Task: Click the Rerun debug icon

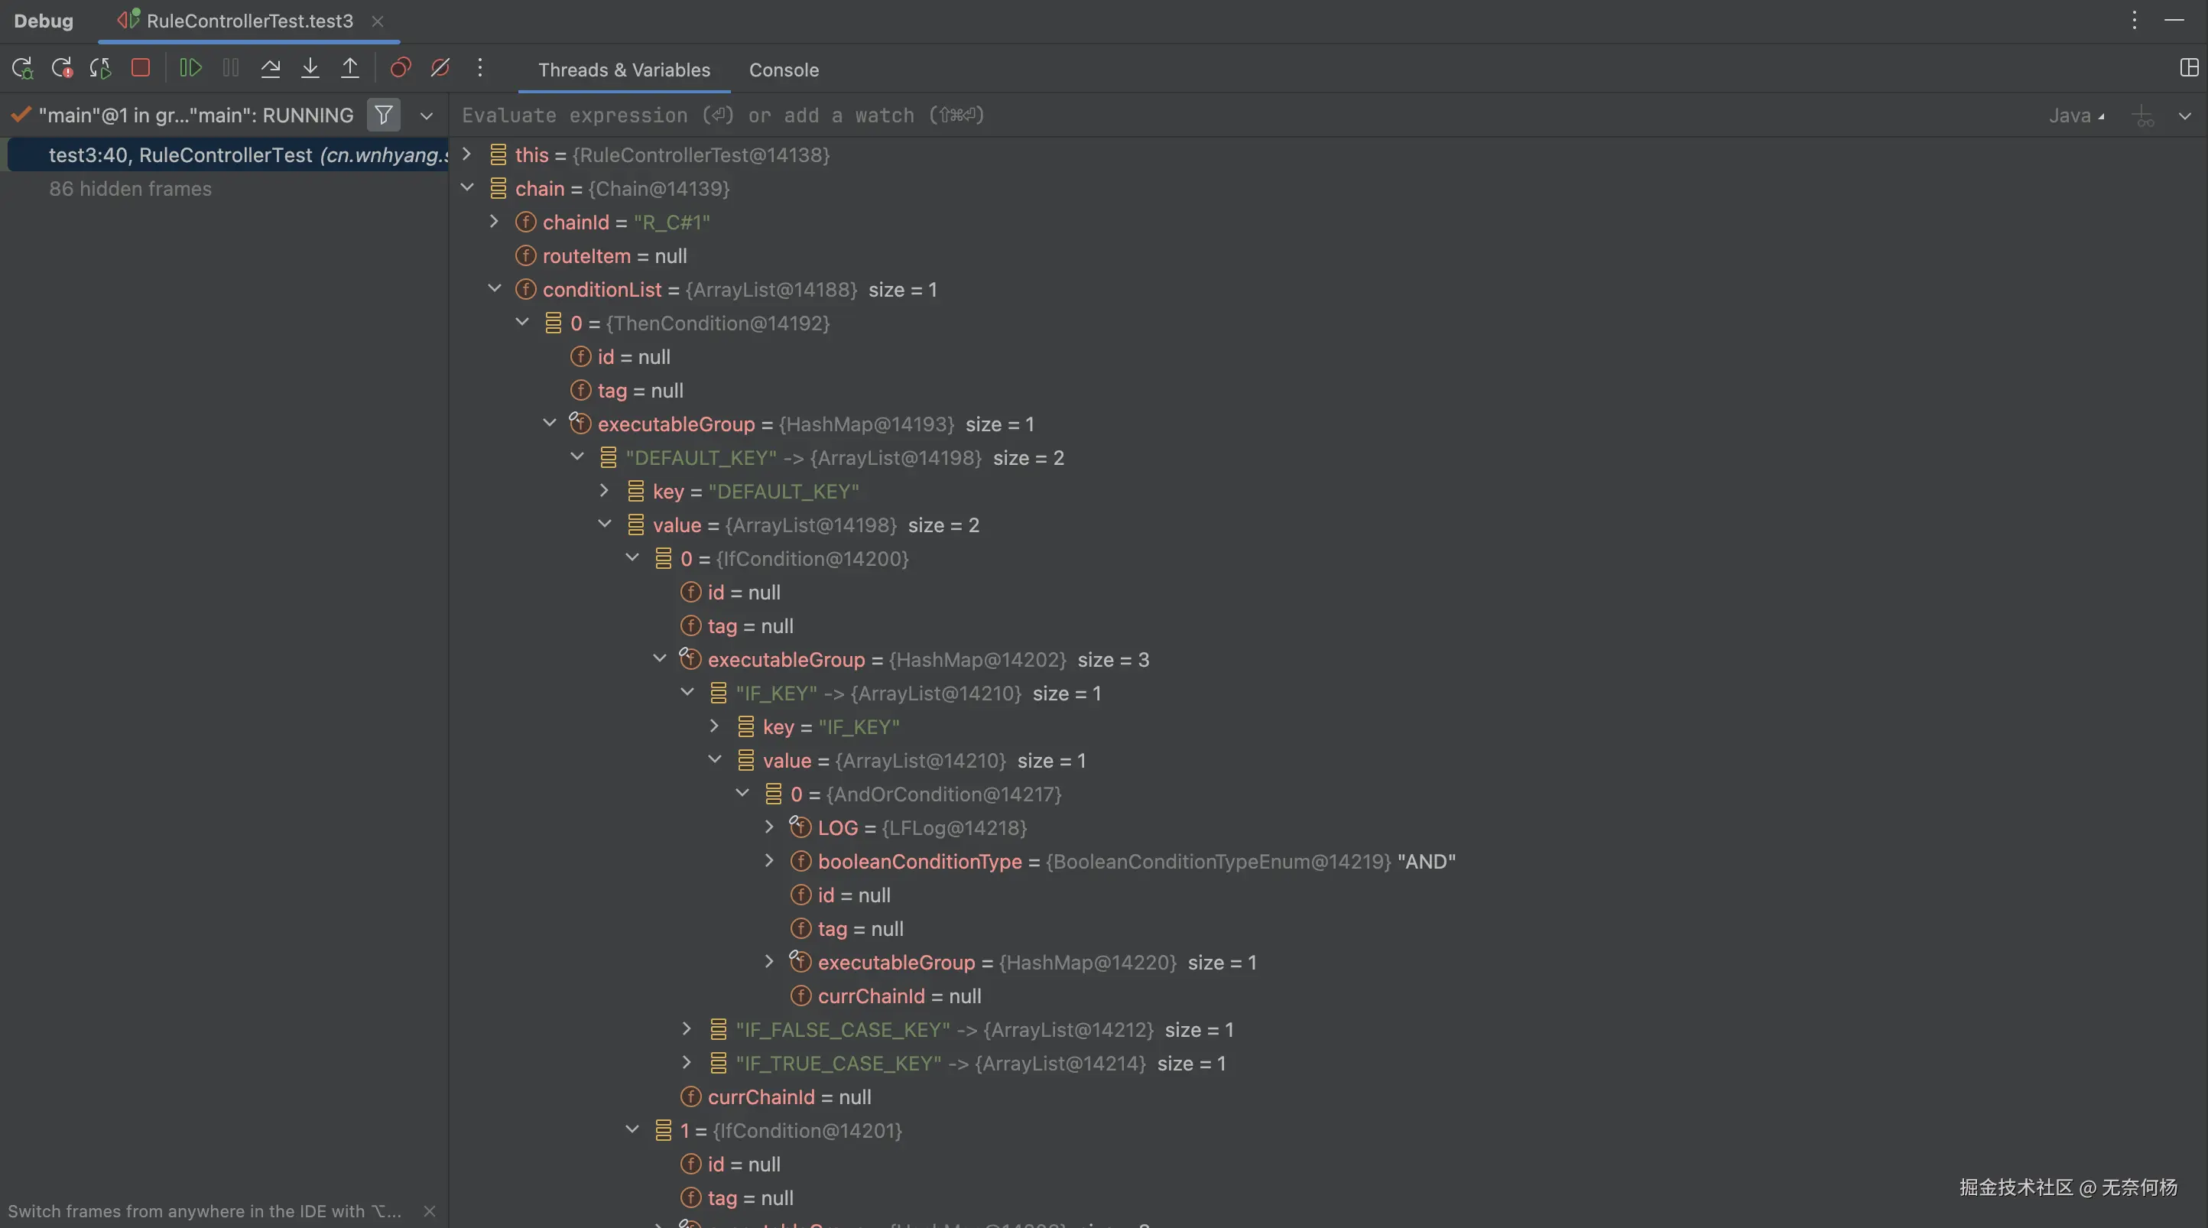Action: point(22,68)
